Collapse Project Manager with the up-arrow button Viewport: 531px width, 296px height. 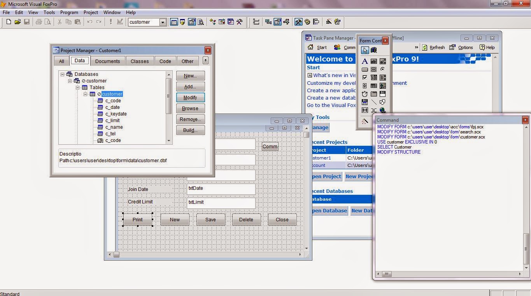pyautogui.click(x=205, y=60)
